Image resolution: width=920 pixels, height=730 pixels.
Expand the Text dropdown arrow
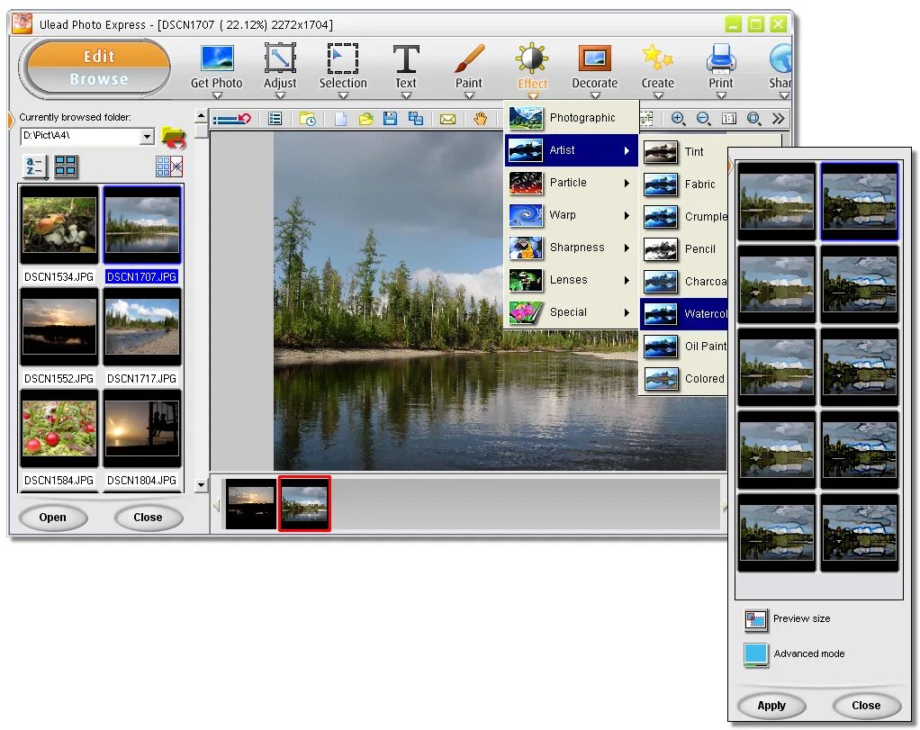[406, 95]
